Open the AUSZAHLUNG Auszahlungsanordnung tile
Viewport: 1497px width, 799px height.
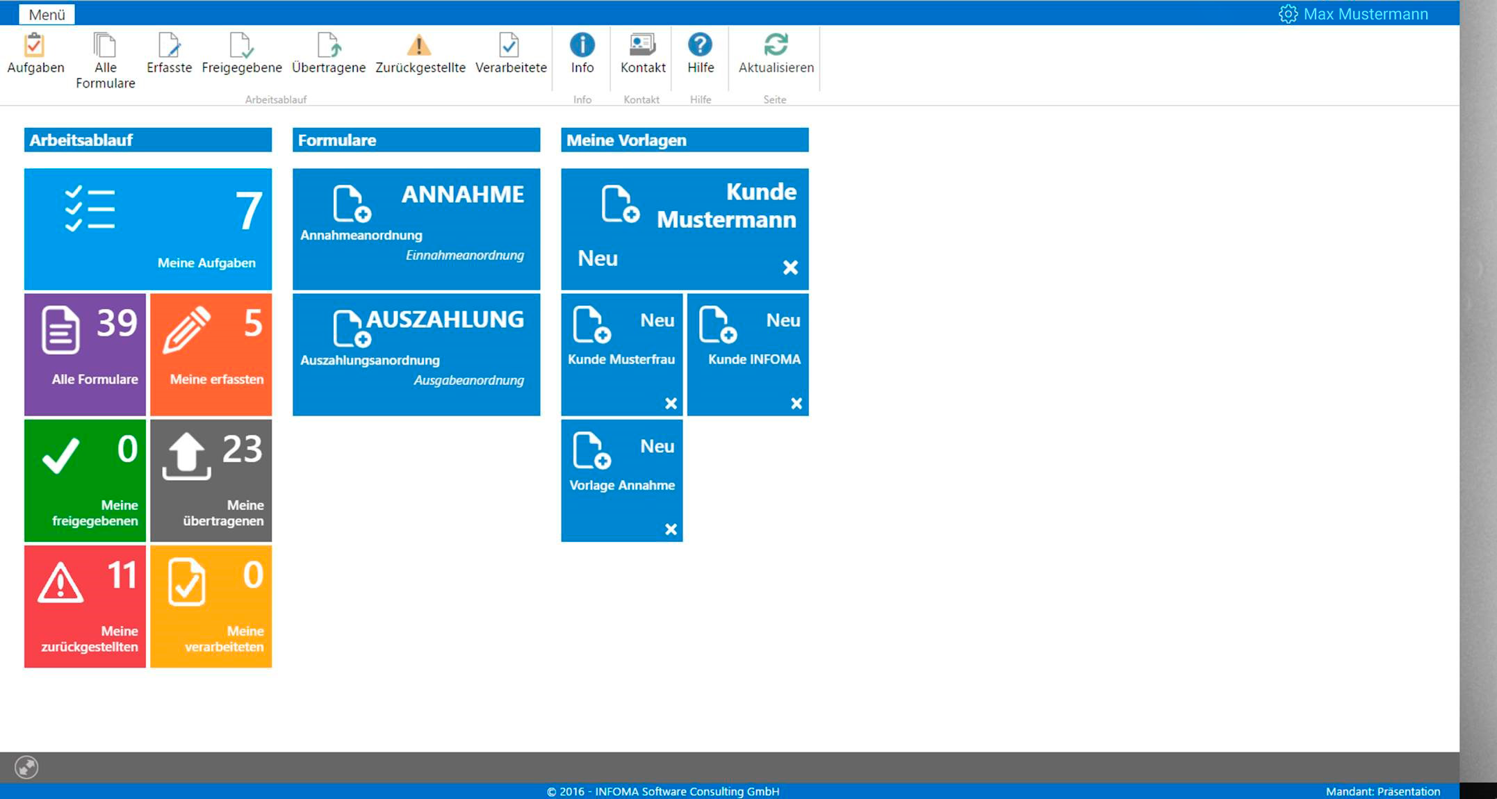pos(416,354)
